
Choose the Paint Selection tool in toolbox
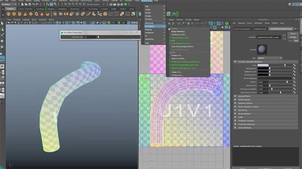coord(3,35)
